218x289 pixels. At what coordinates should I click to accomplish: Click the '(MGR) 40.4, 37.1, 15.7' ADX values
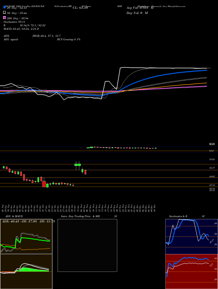(x=46, y=36)
